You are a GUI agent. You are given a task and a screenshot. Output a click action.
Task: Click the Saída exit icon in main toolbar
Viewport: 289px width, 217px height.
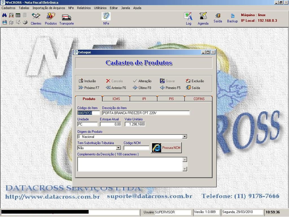[218, 18]
